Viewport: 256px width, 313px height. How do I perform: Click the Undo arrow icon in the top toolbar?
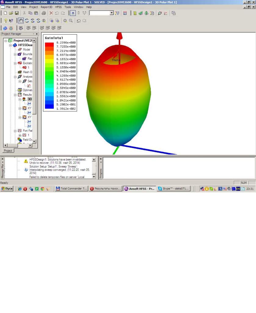57,13
